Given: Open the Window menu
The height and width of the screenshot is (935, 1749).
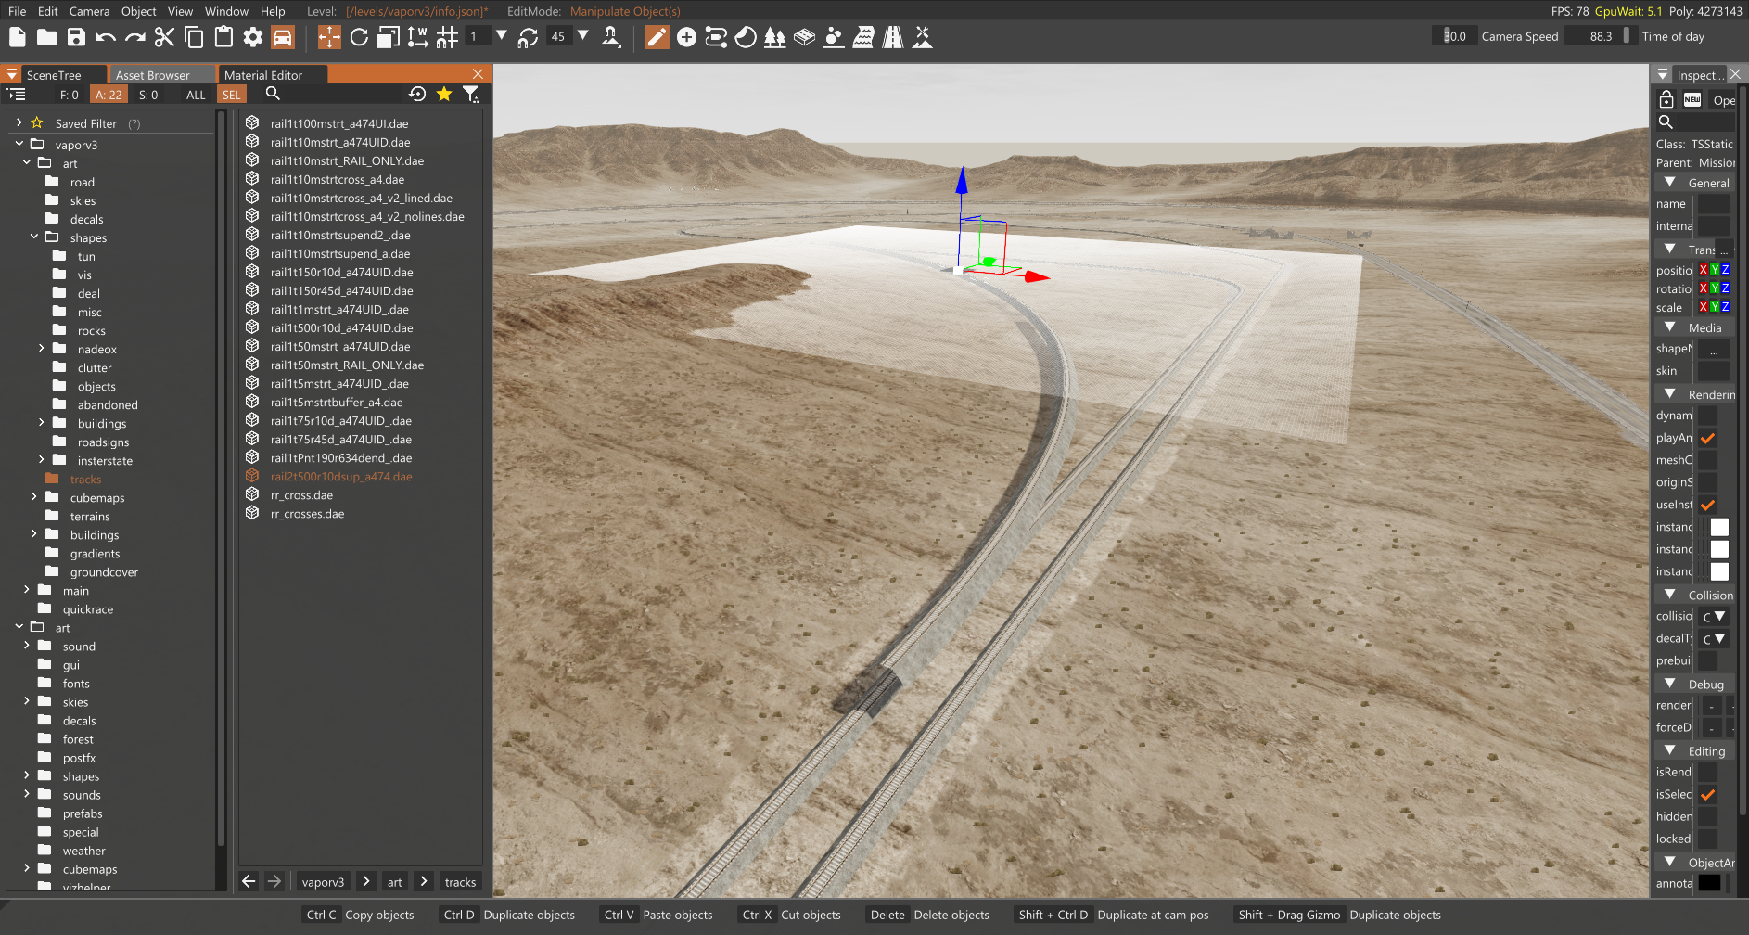Looking at the screenshot, I should coord(226,11).
